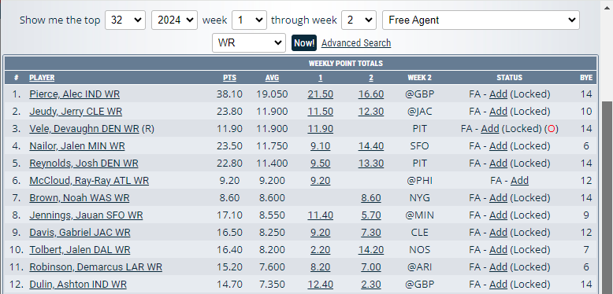View Nailor's week 2 score 14.40

[370, 146]
